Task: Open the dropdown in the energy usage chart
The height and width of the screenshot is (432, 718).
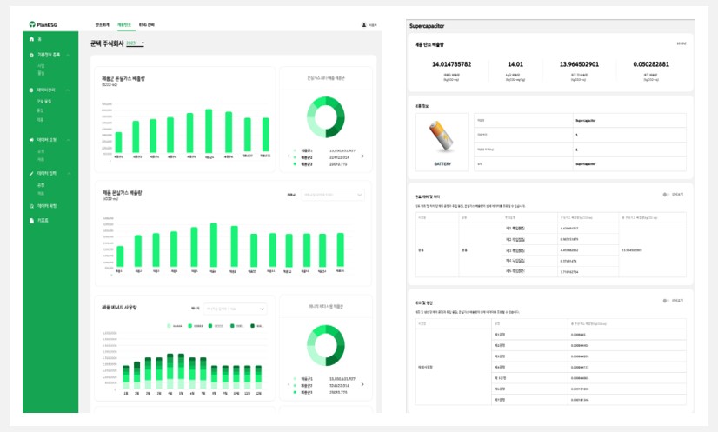Action: point(240,308)
